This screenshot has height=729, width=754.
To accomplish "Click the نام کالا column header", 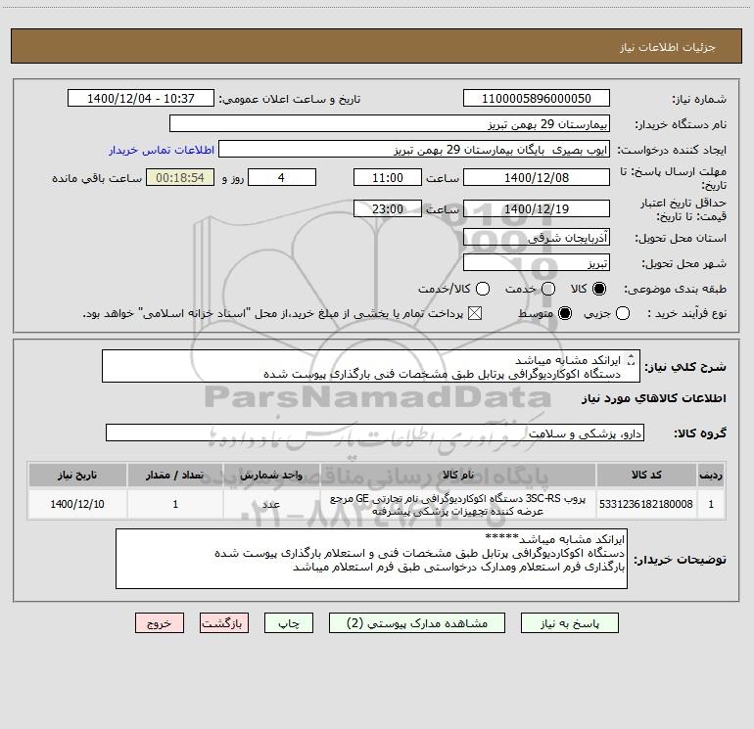I will (458, 476).
